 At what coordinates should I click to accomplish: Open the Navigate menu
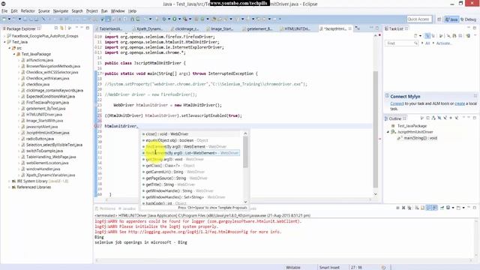click(x=61, y=11)
